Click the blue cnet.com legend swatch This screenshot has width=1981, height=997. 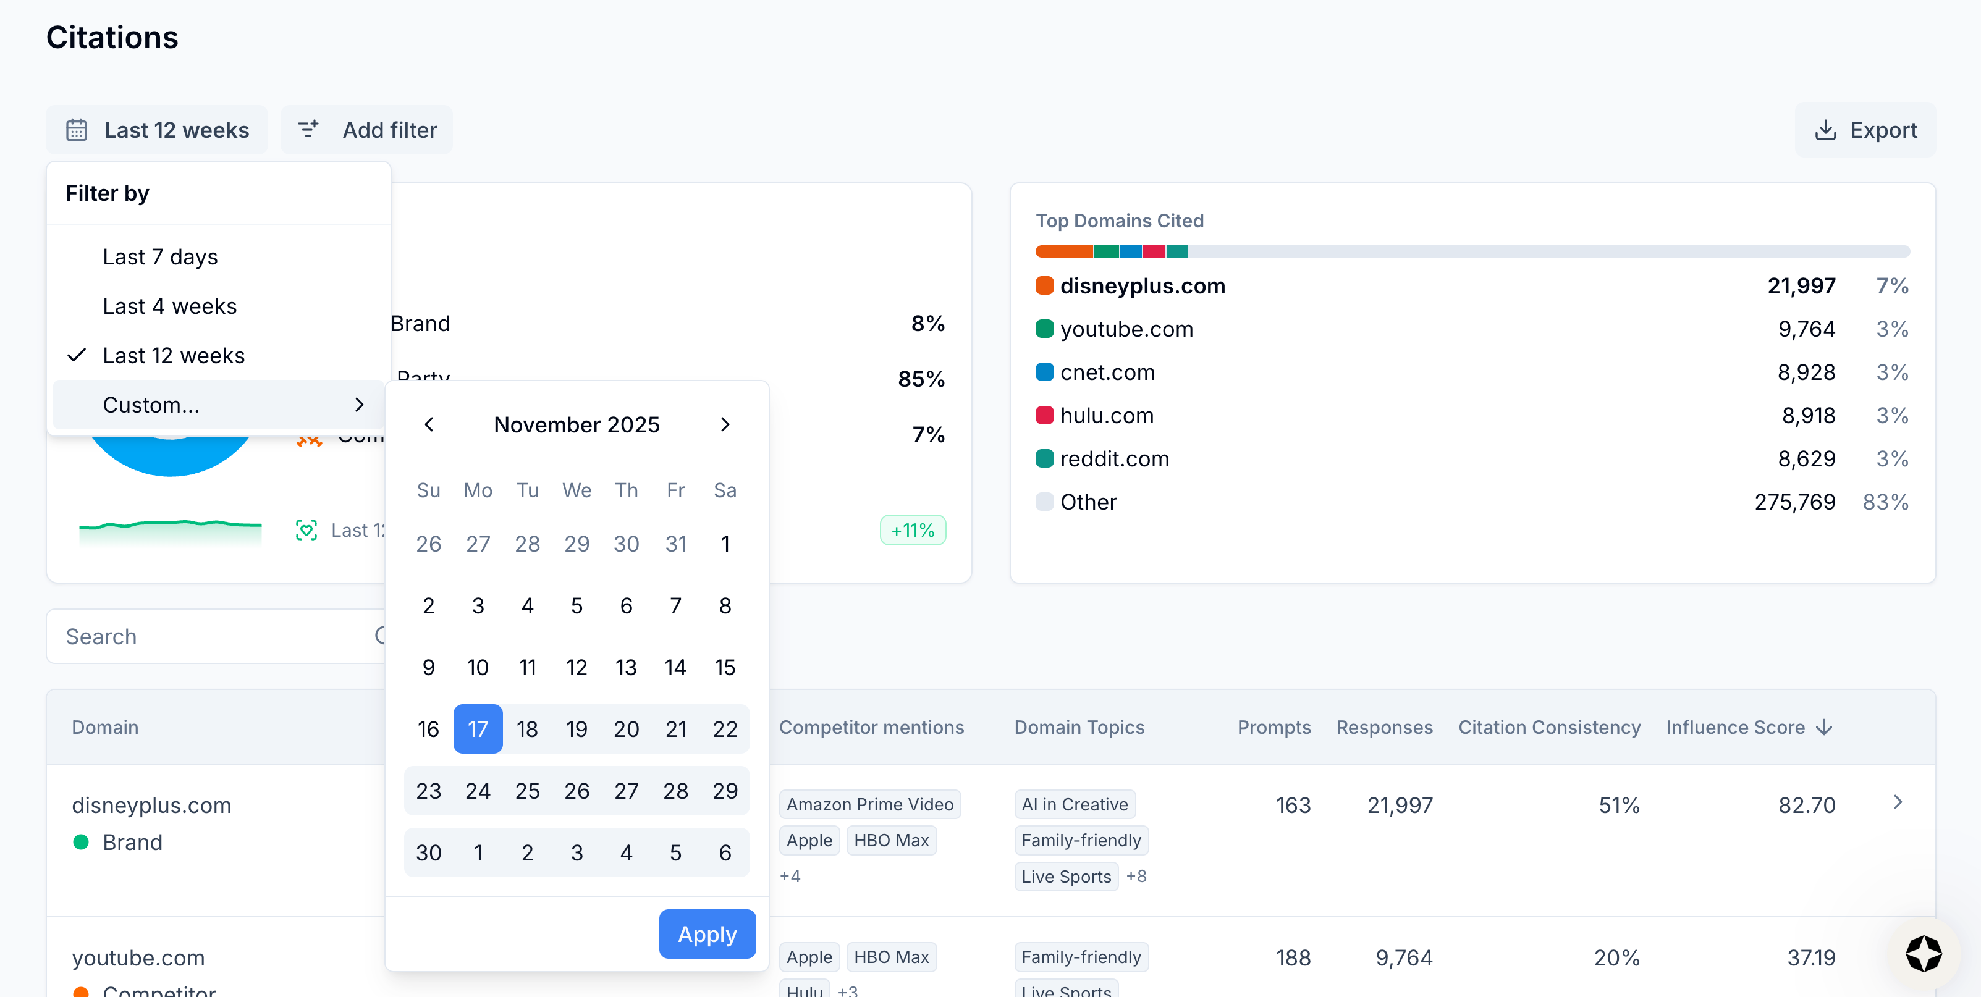tap(1044, 372)
